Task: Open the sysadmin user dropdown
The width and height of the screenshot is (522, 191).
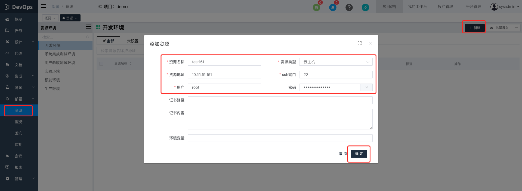Action: (x=505, y=7)
